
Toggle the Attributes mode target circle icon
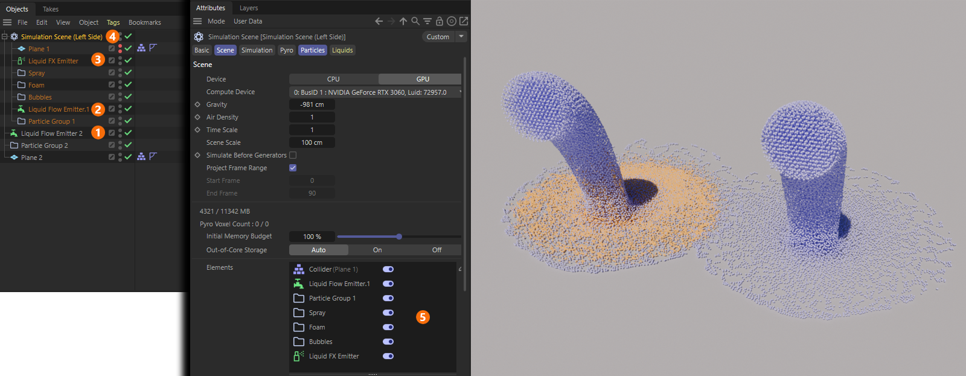pos(452,21)
